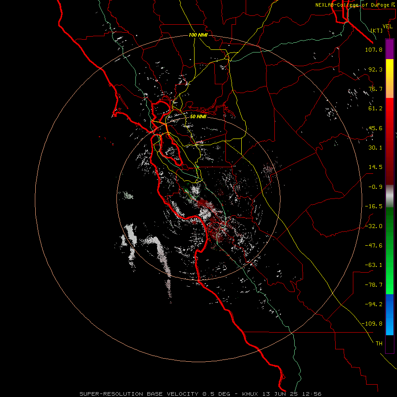Click the -0.9 velocity scale value
Viewport: 397px width, 397px height.
(x=375, y=187)
